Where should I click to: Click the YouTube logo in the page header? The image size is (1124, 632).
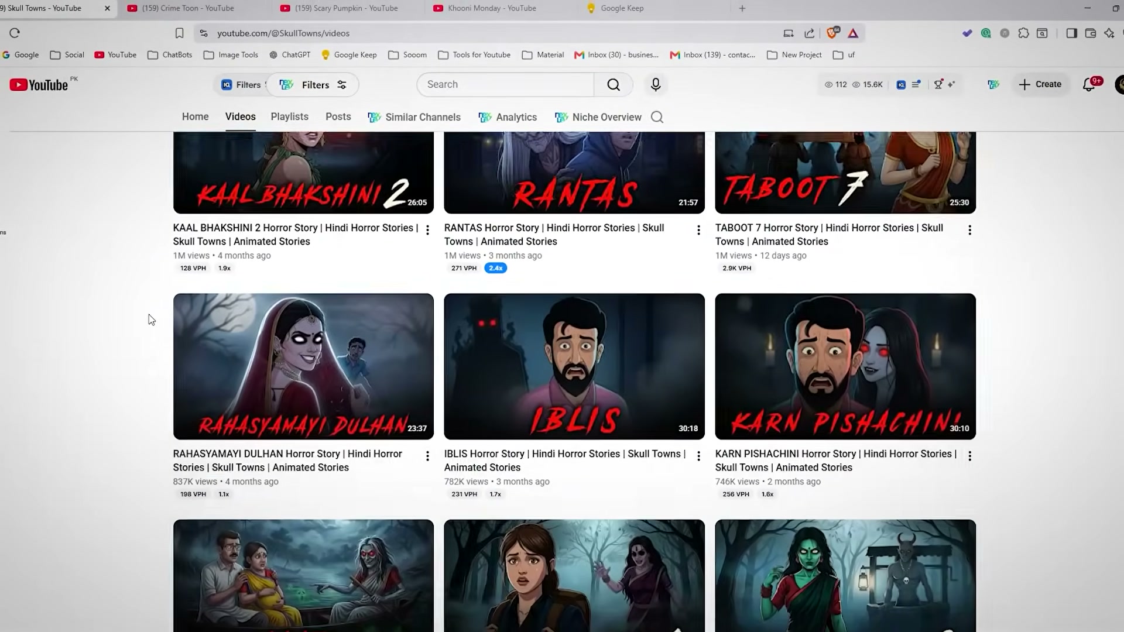[39, 85]
